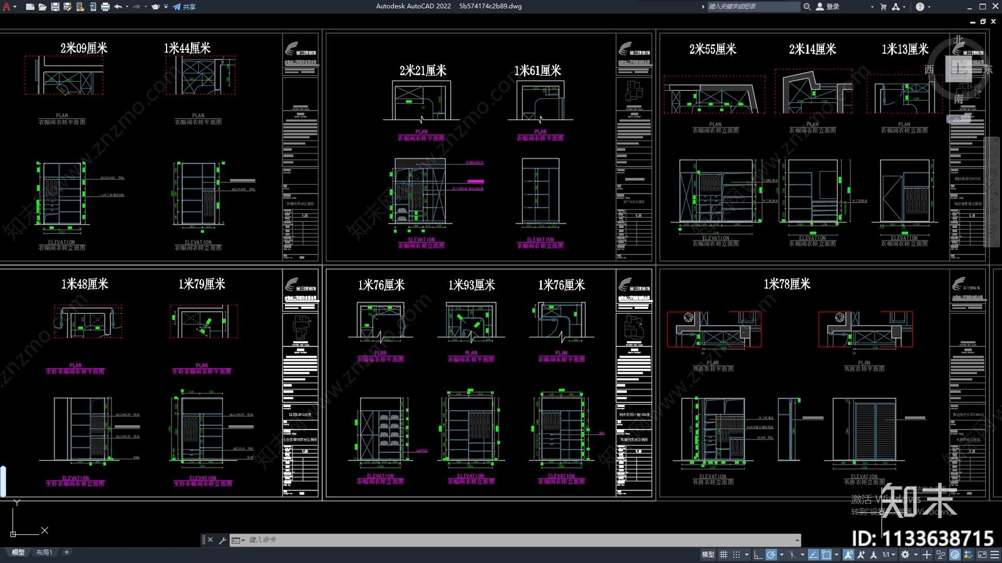Click the annotation monitor plus icon
The image size is (1002, 563).
(927, 555)
